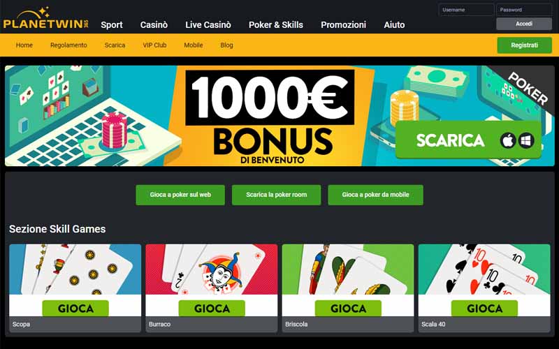Click GIOCA under the Burraco card
Viewport: 559px width, 349px height.
(212, 309)
